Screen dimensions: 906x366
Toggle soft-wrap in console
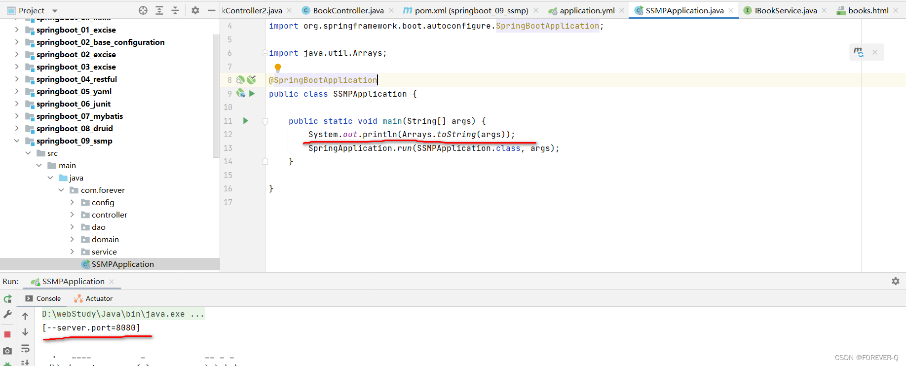pyautogui.click(x=25, y=349)
